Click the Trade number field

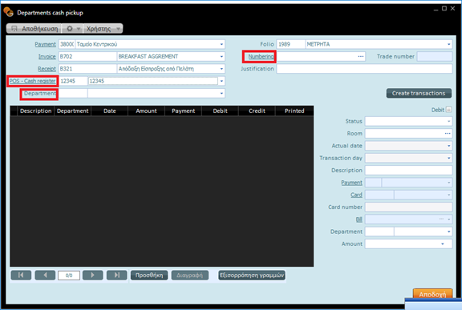(435, 56)
